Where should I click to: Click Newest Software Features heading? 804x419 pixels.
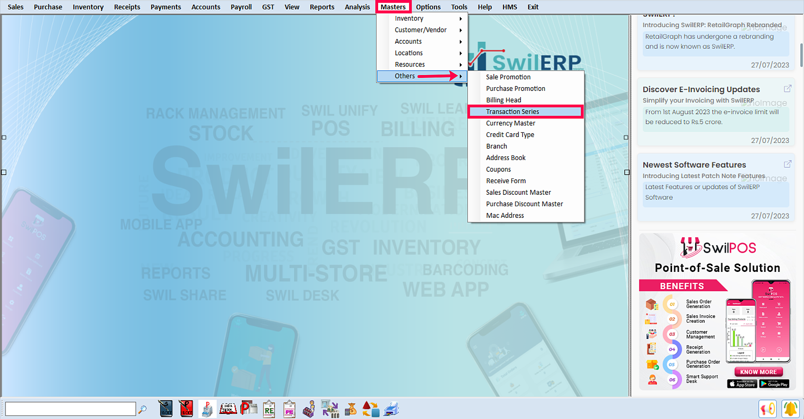click(x=694, y=165)
